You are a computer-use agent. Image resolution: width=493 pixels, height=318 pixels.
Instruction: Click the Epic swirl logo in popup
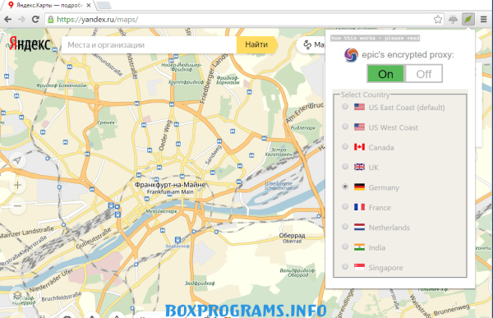[x=351, y=55]
